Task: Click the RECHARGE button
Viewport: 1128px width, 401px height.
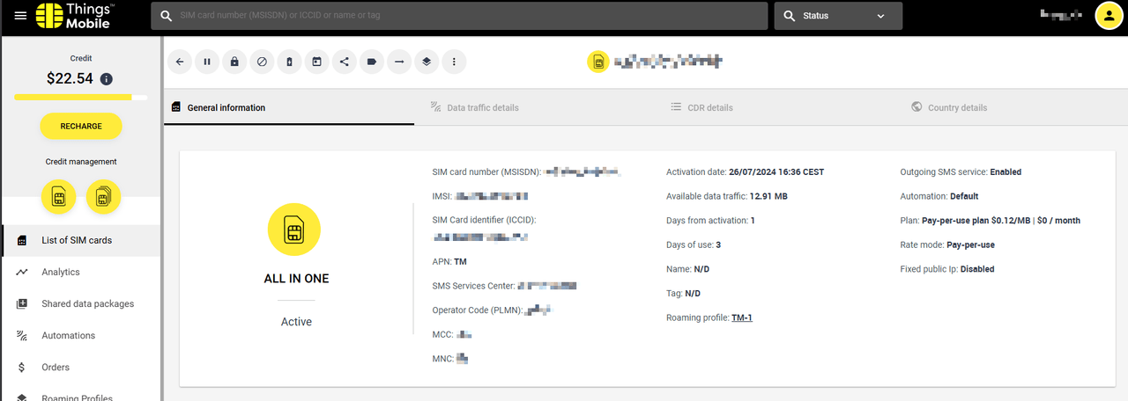Action: [x=81, y=127]
